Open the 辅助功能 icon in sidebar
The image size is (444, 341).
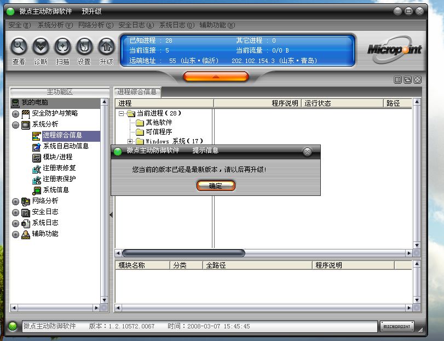click(x=26, y=234)
